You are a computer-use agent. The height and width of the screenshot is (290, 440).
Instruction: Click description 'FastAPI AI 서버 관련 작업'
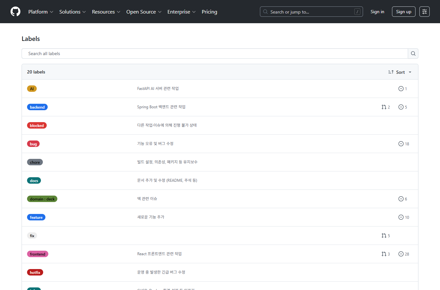[158, 88]
